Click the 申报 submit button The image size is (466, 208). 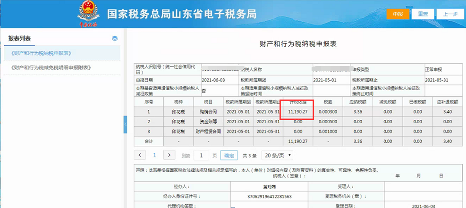click(x=398, y=14)
